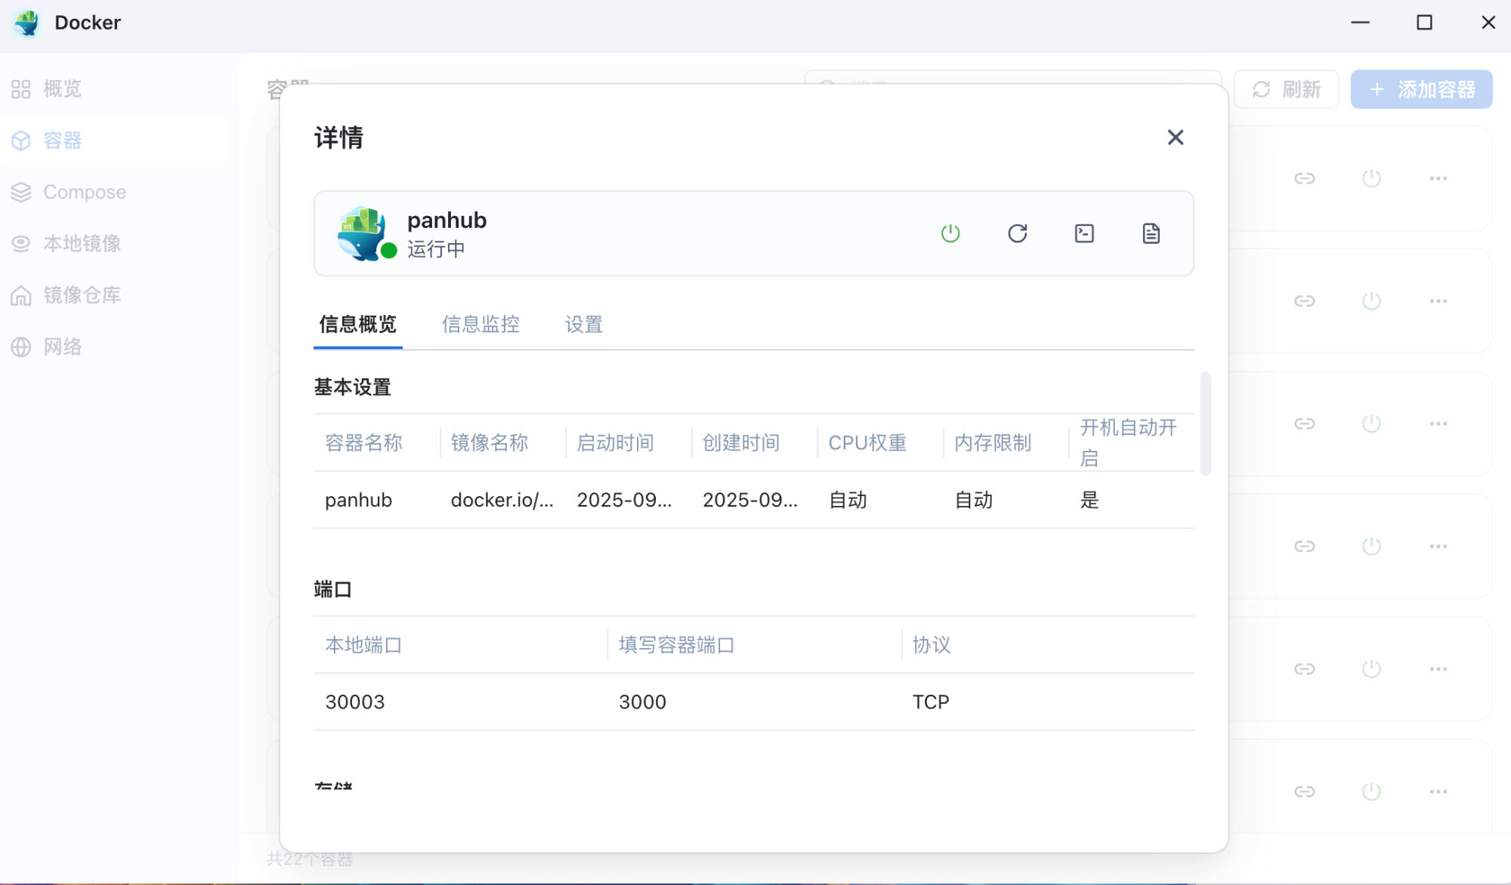
Task: Switch to the 信息监控 tab
Action: 480,325
